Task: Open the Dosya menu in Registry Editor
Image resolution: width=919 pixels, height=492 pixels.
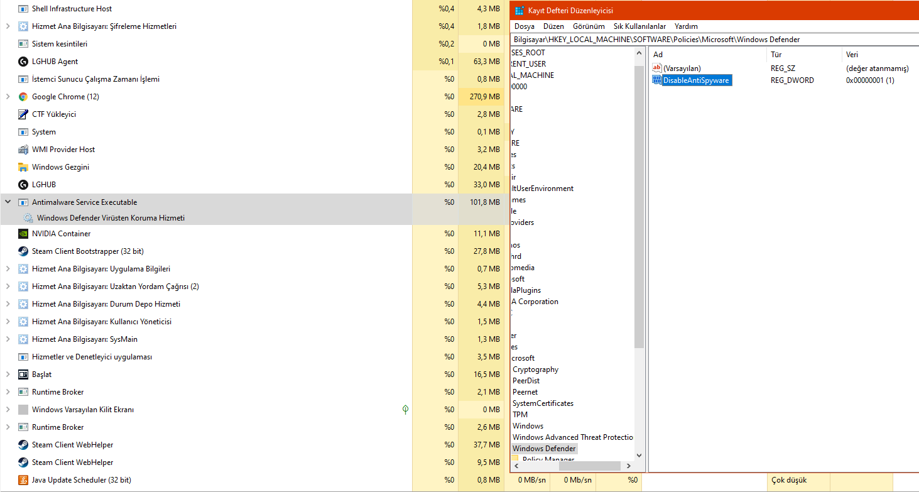Action: [525, 26]
